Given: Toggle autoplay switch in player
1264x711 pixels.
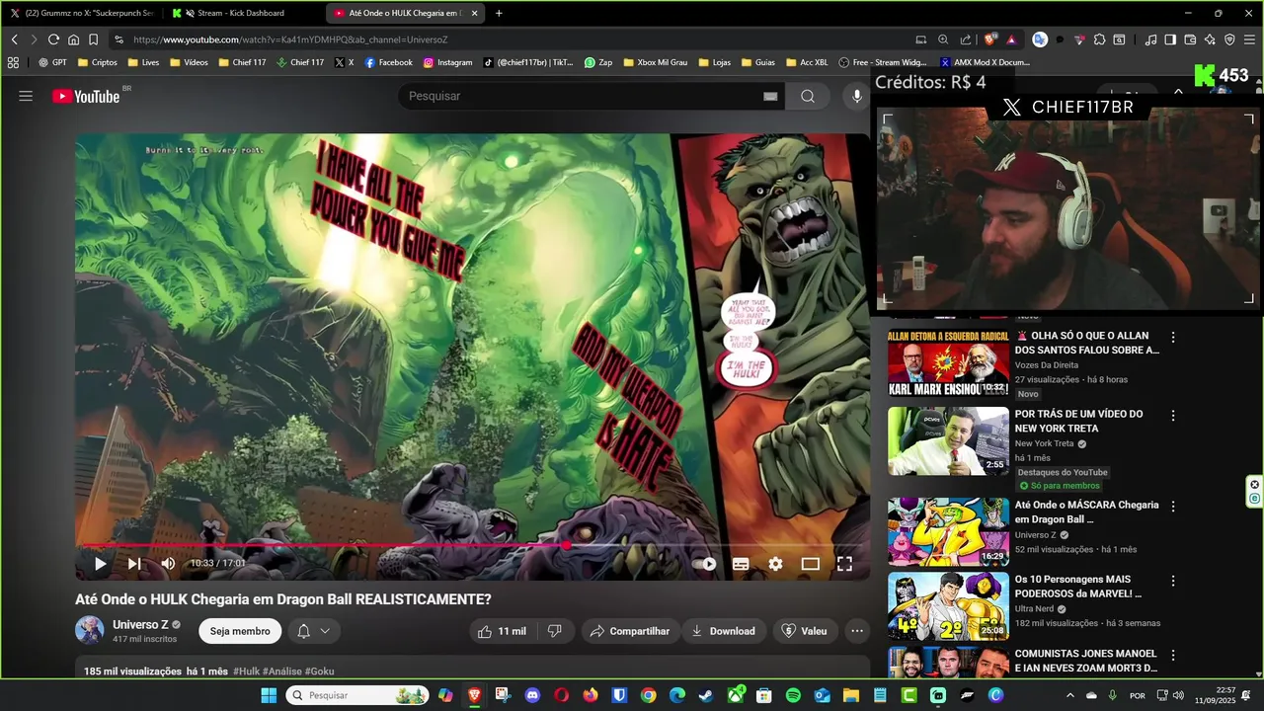Looking at the screenshot, I should tap(704, 564).
